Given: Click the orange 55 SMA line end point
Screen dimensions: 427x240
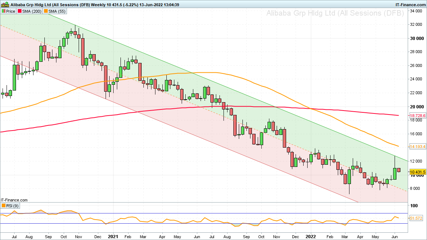Looking at the screenshot, I should 398,146.
